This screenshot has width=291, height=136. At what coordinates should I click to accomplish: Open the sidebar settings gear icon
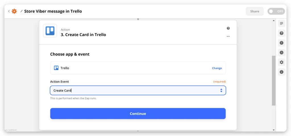[281, 62]
